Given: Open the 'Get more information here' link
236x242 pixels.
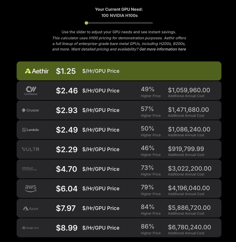Looking at the screenshot, I should point(163,49).
